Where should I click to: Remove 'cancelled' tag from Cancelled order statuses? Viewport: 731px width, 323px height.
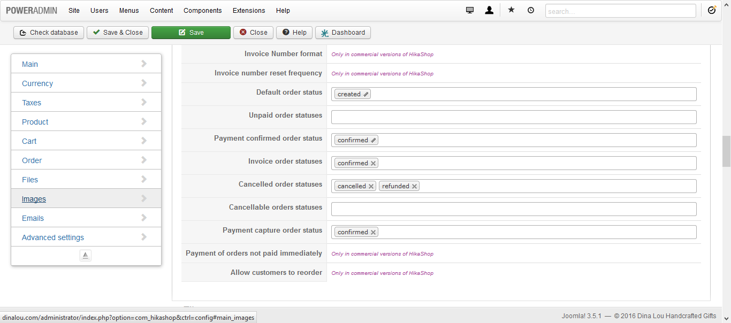pyautogui.click(x=371, y=187)
